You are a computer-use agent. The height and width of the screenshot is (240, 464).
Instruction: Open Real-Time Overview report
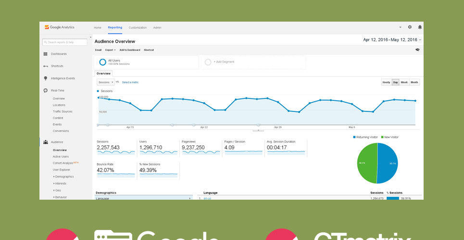[59, 98]
